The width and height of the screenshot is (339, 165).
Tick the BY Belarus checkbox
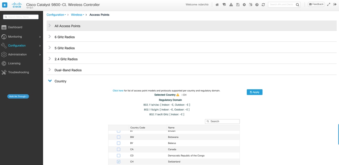coord(118,143)
